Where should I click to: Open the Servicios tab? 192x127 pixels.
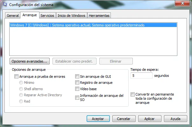(x=47, y=16)
